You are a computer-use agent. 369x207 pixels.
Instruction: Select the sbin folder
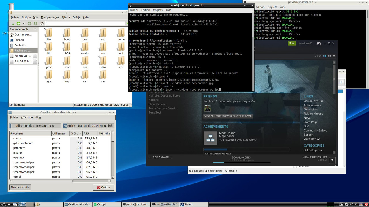click(x=103, y=62)
